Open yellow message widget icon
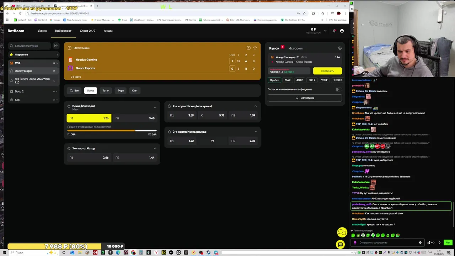The height and width of the screenshot is (256, 455). [341, 244]
